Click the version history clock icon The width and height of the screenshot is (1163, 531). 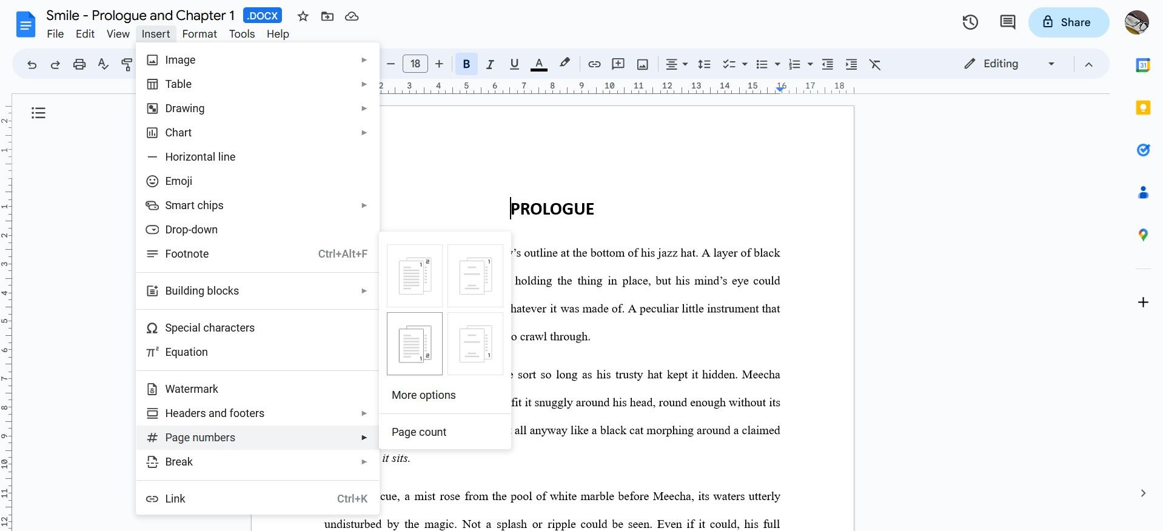(x=970, y=22)
